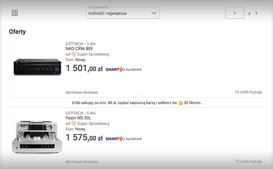Click '15 osób licytuje' bidder count
Screen dimensions: 273x169
[248, 92]
